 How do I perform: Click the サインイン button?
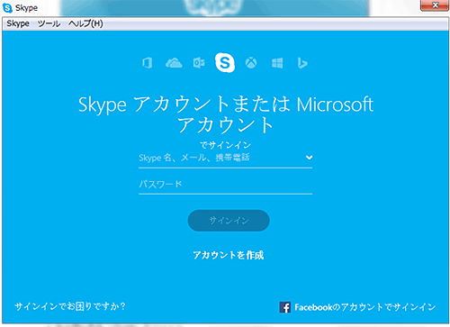click(x=229, y=221)
